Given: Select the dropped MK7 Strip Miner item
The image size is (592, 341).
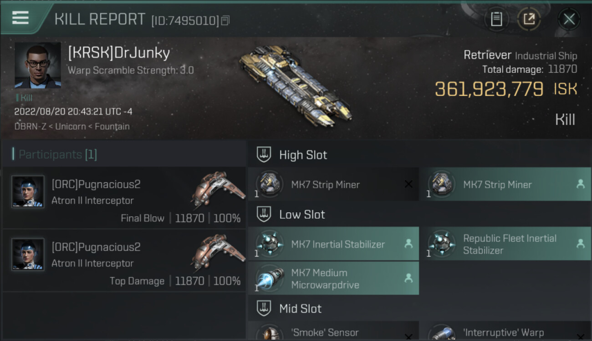Looking at the screenshot, I should coord(505,184).
